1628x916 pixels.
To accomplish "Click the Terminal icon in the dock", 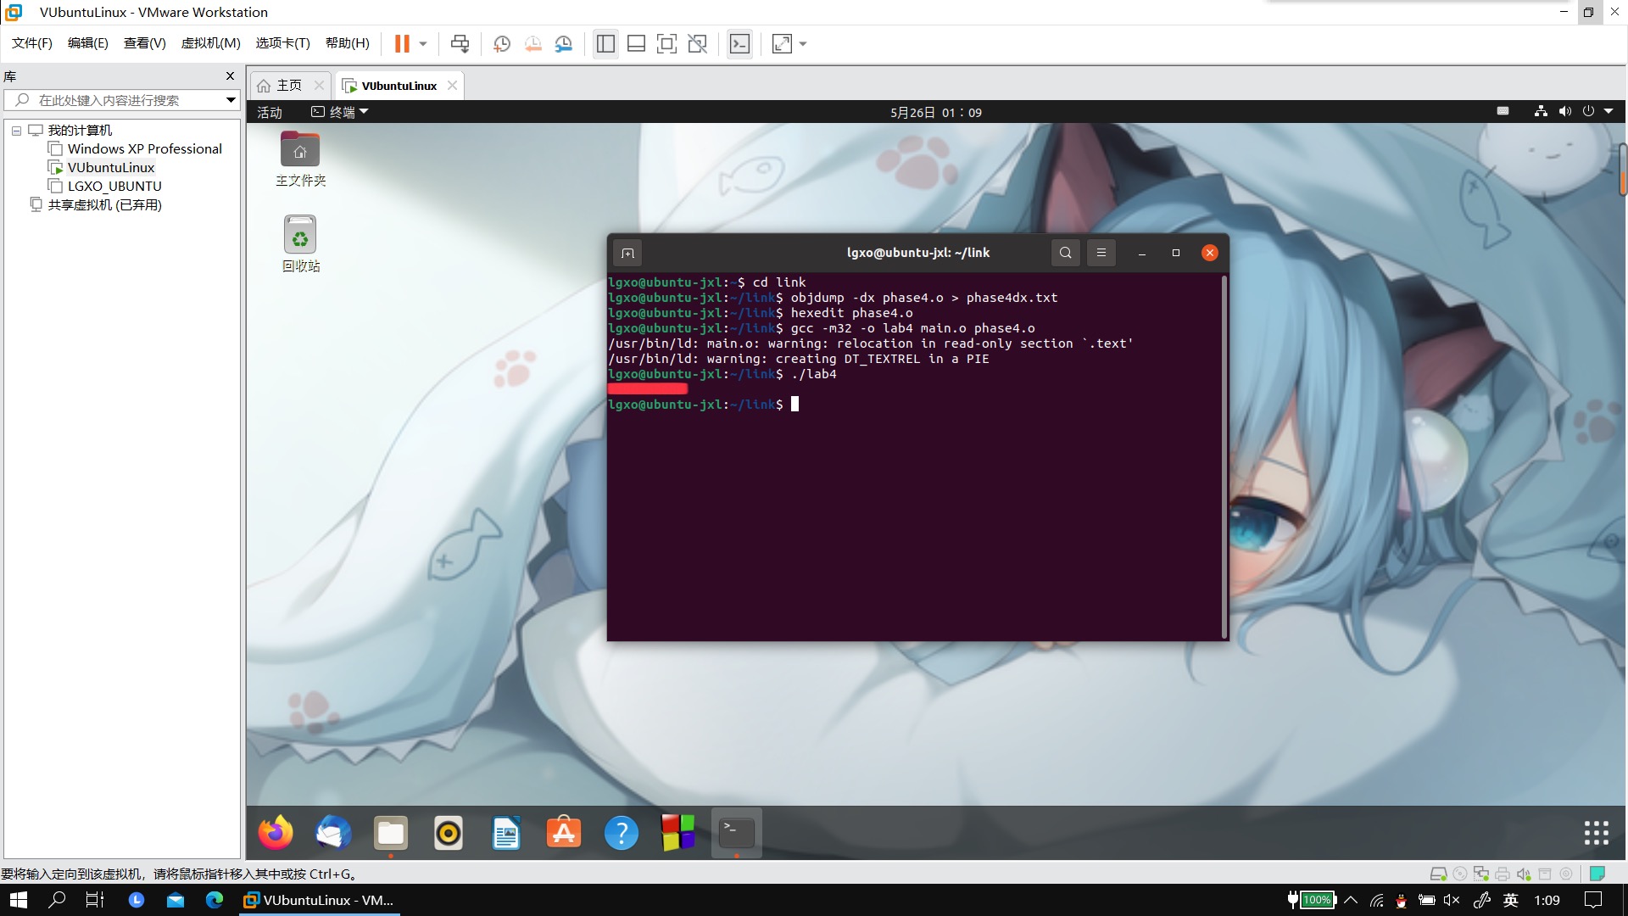I will coord(737,833).
